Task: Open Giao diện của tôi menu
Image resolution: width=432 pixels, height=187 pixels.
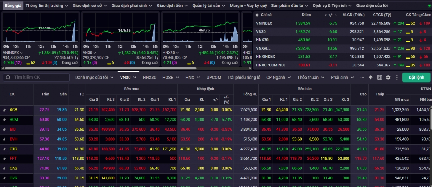Action: [x=372, y=6]
